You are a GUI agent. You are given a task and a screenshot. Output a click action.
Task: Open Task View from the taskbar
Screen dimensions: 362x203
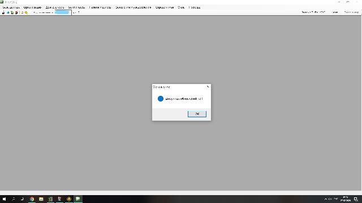(x=23, y=199)
